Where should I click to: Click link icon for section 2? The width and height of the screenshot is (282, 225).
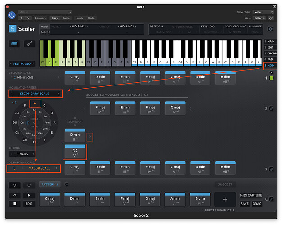tap(271, 108)
